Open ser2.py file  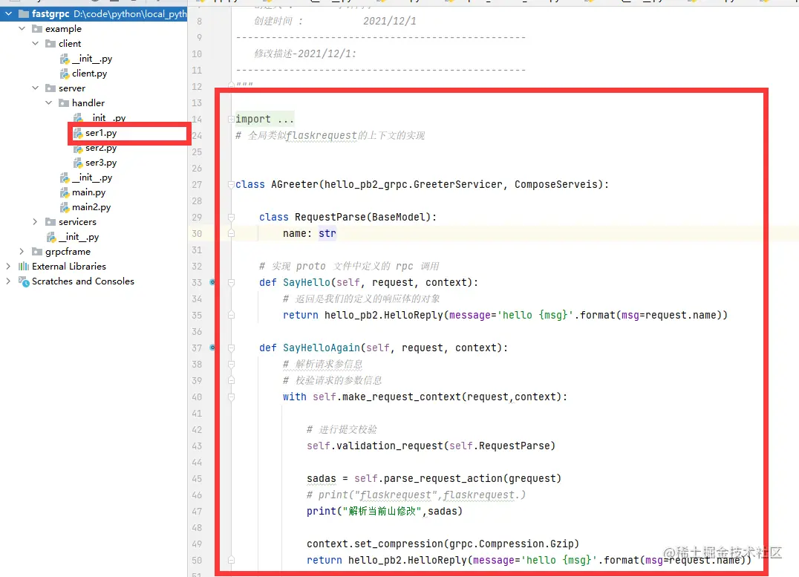[x=101, y=148]
